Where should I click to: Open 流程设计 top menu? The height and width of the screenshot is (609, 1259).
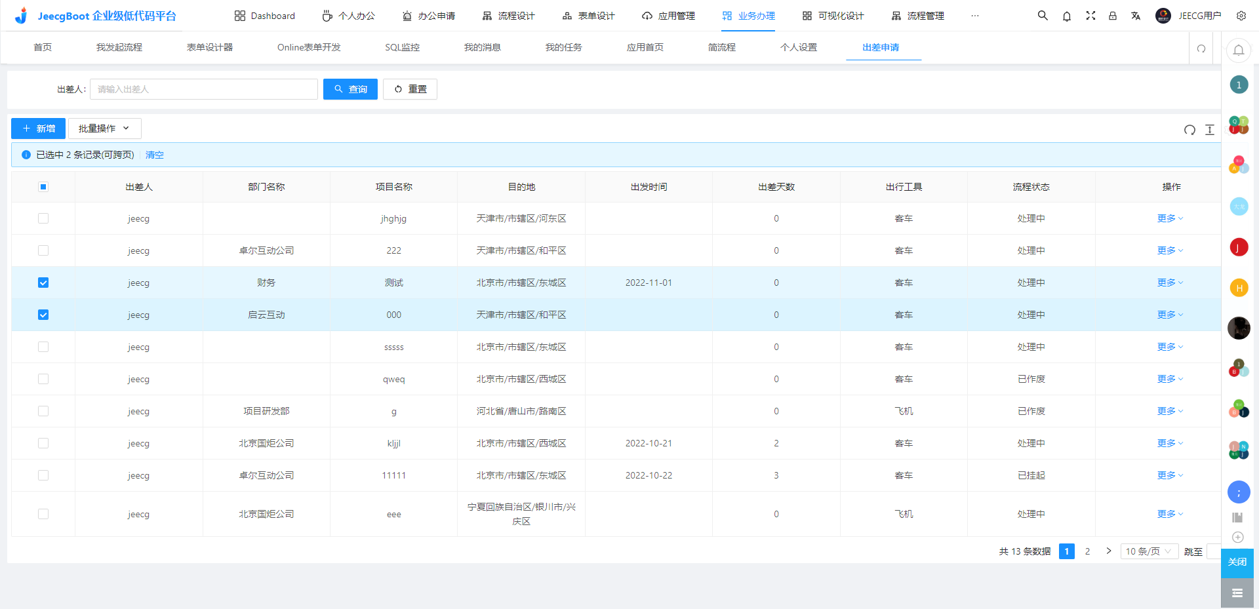[508, 16]
